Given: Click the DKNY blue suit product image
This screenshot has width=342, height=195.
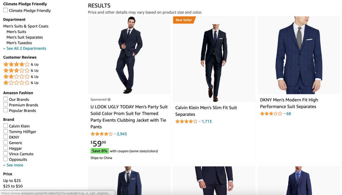Looking at the screenshot, I should pos(299,55).
